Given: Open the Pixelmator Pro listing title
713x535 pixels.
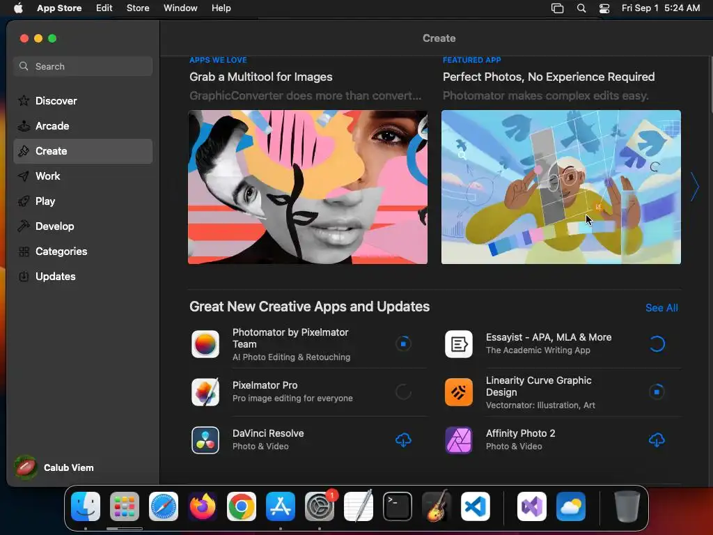Looking at the screenshot, I should coord(265,385).
